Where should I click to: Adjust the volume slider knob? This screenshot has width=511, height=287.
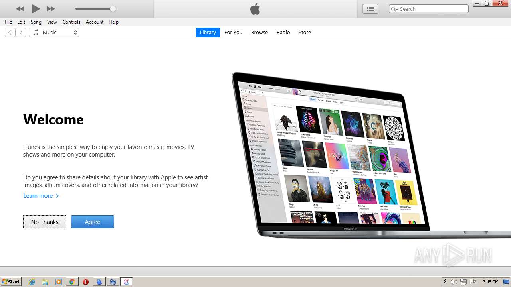(113, 9)
